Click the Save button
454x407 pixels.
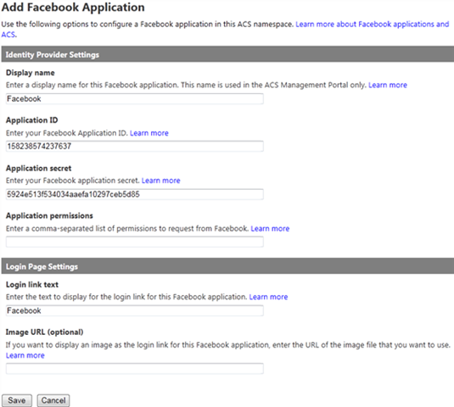[17, 400]
